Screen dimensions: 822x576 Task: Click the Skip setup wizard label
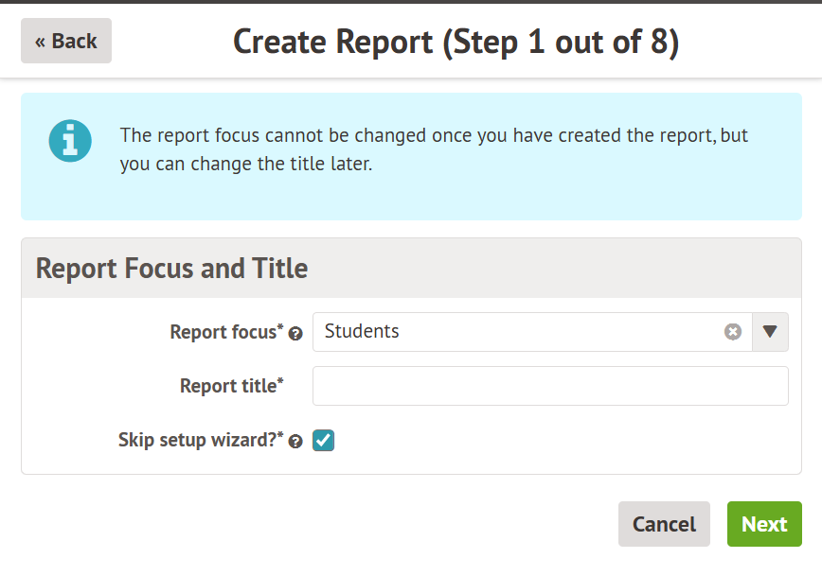click(x=196, y=441)
